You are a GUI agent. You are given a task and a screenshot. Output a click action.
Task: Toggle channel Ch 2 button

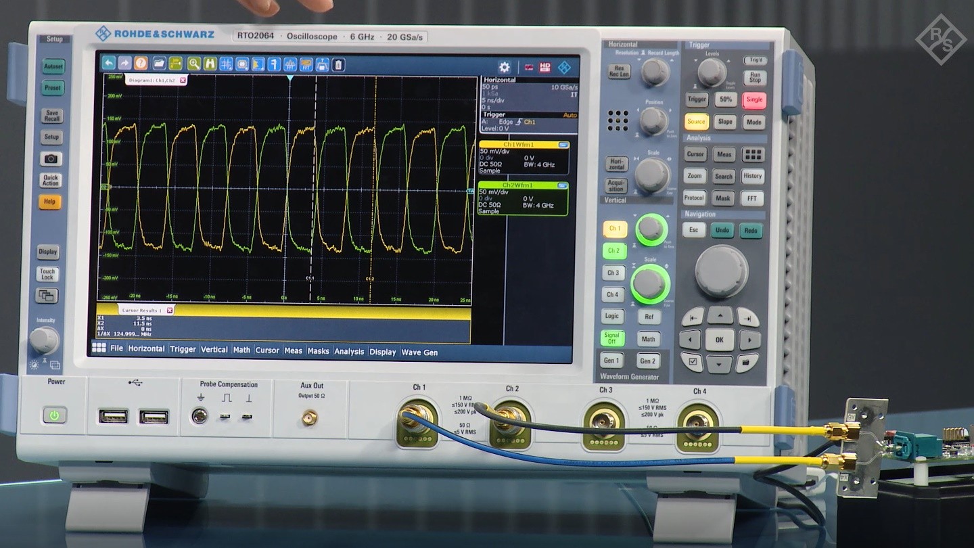pos(613,251)
